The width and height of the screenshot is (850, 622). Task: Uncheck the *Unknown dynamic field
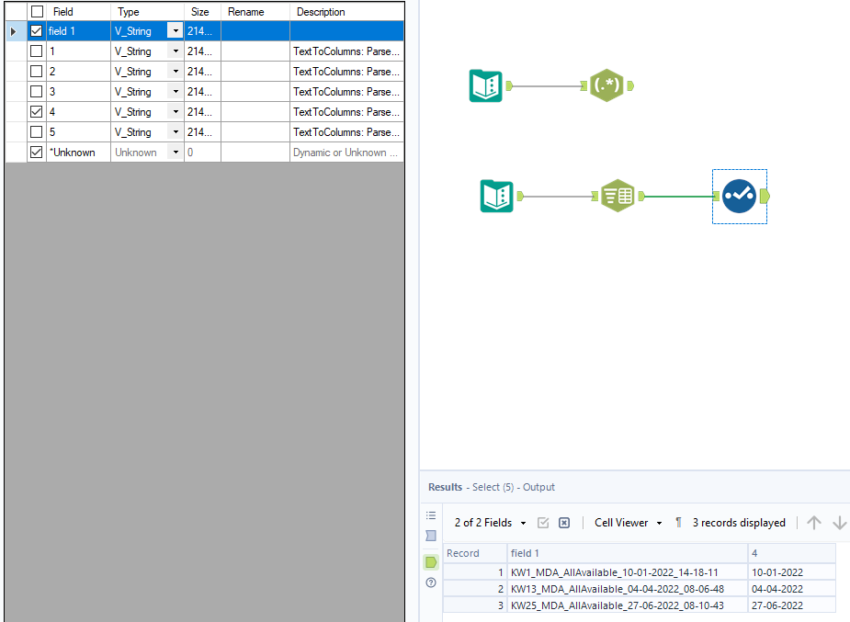36,152
